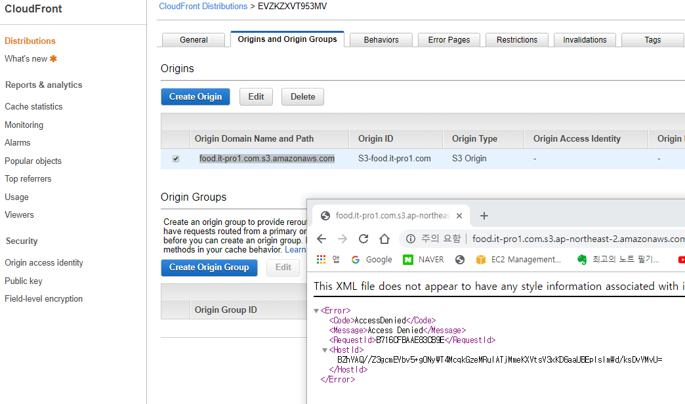
Task: Click the Create Origin button
Action: (196, 96)
